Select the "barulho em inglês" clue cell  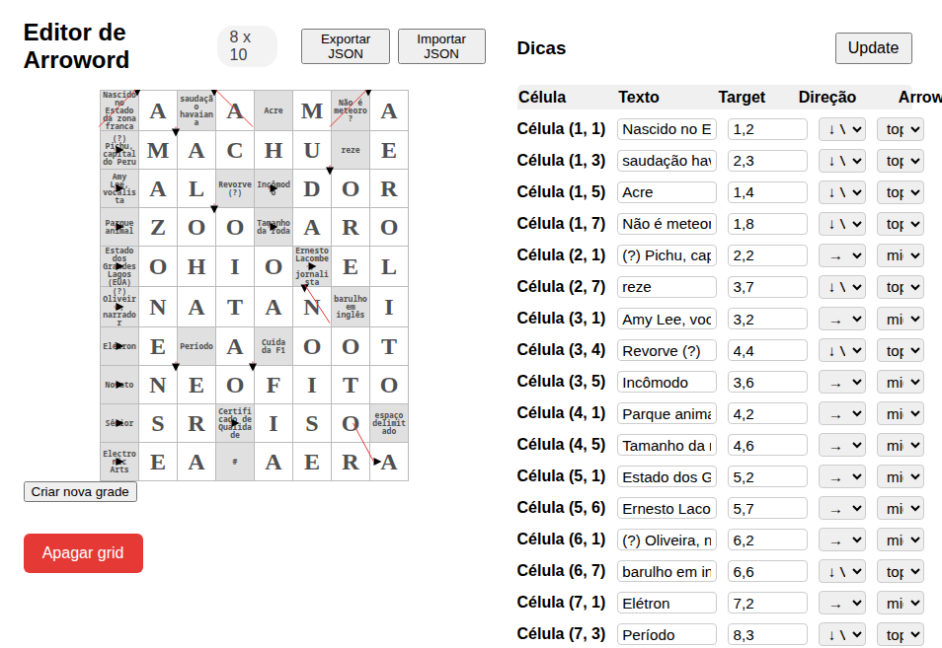point(351,306)
